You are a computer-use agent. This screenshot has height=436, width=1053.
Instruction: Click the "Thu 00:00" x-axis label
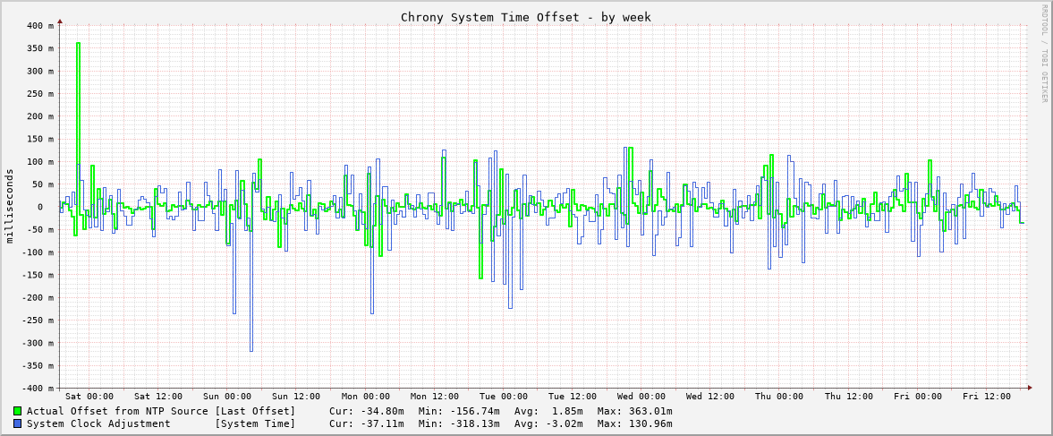779,397
